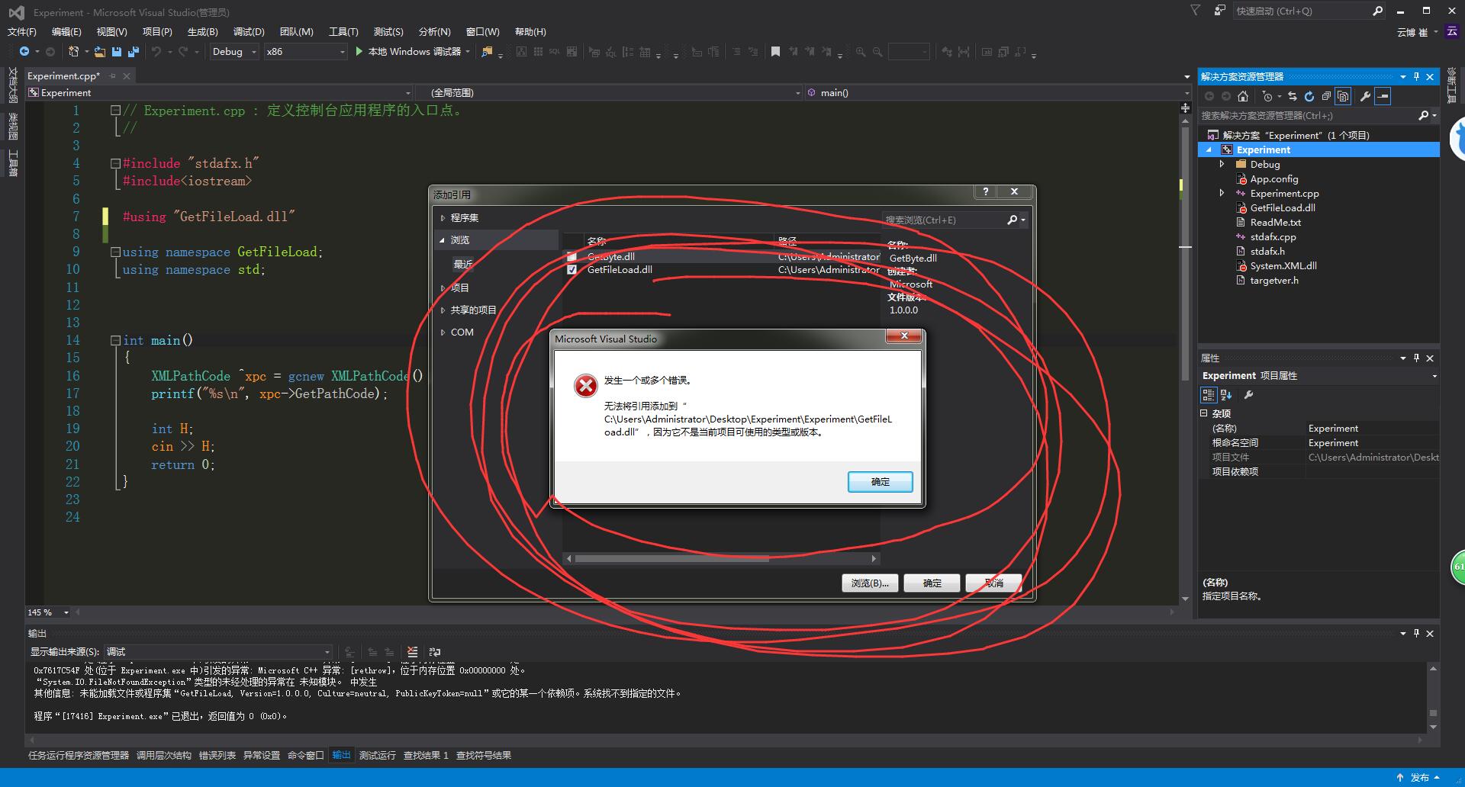The width and height of the screenshot is (1465, 787).
Task: Click the Save All icon
Action: coord(134,51)
